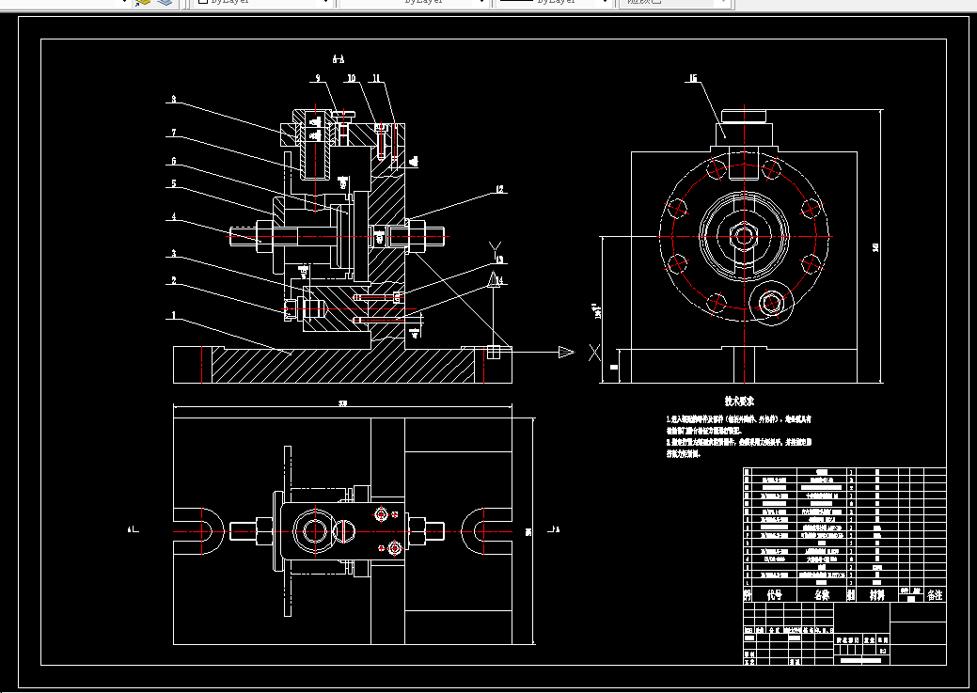Open the lineweight ByLayer dropdown
Viewport: 977px width, 693px height.
pos(553,3)
